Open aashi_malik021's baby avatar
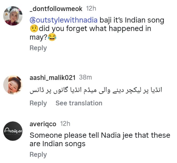 click(x=12, y=85)
